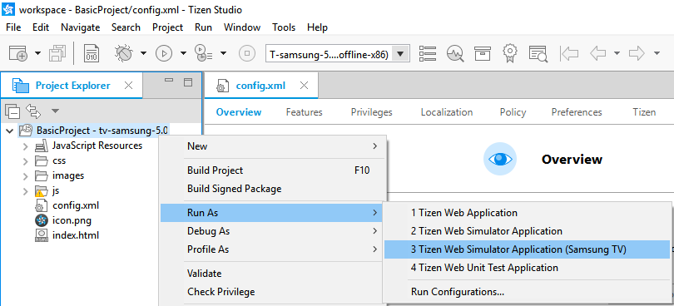Select index.html in the project tree
674x306 pixels.
click(x=76, y=235)
